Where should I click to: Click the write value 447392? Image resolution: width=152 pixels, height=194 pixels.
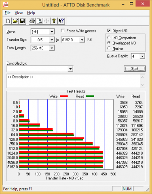click(122, 162)
